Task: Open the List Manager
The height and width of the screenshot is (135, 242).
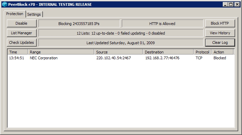Action: (22, 33)
